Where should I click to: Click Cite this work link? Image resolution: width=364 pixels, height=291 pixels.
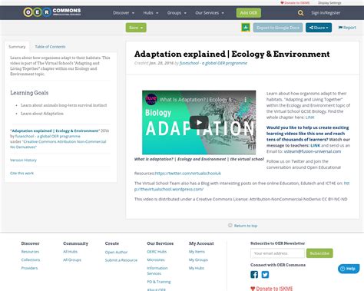[x=22, y=174]
